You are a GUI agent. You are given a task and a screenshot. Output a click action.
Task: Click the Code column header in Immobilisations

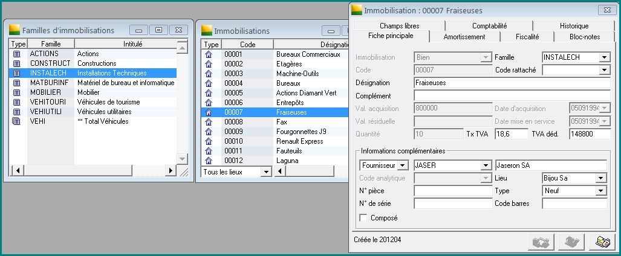(x=248, y=44)
